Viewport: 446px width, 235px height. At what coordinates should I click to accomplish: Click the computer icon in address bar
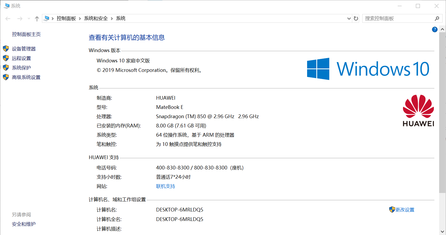(46, 18)
